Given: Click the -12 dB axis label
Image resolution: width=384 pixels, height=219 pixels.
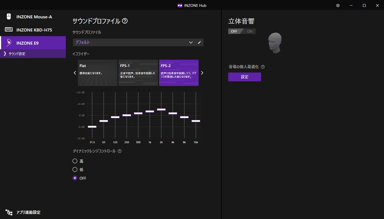Looking at the screenshot, I should click(x=80, y=138).
